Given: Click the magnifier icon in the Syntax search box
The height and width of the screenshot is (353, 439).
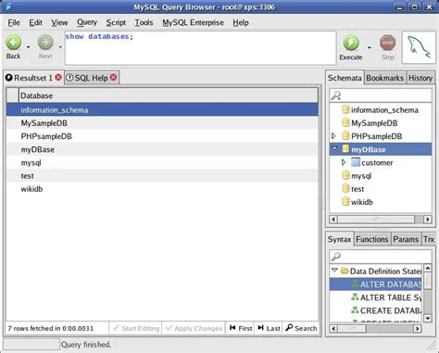Looking at the screenshot, I should click(336, 256).
